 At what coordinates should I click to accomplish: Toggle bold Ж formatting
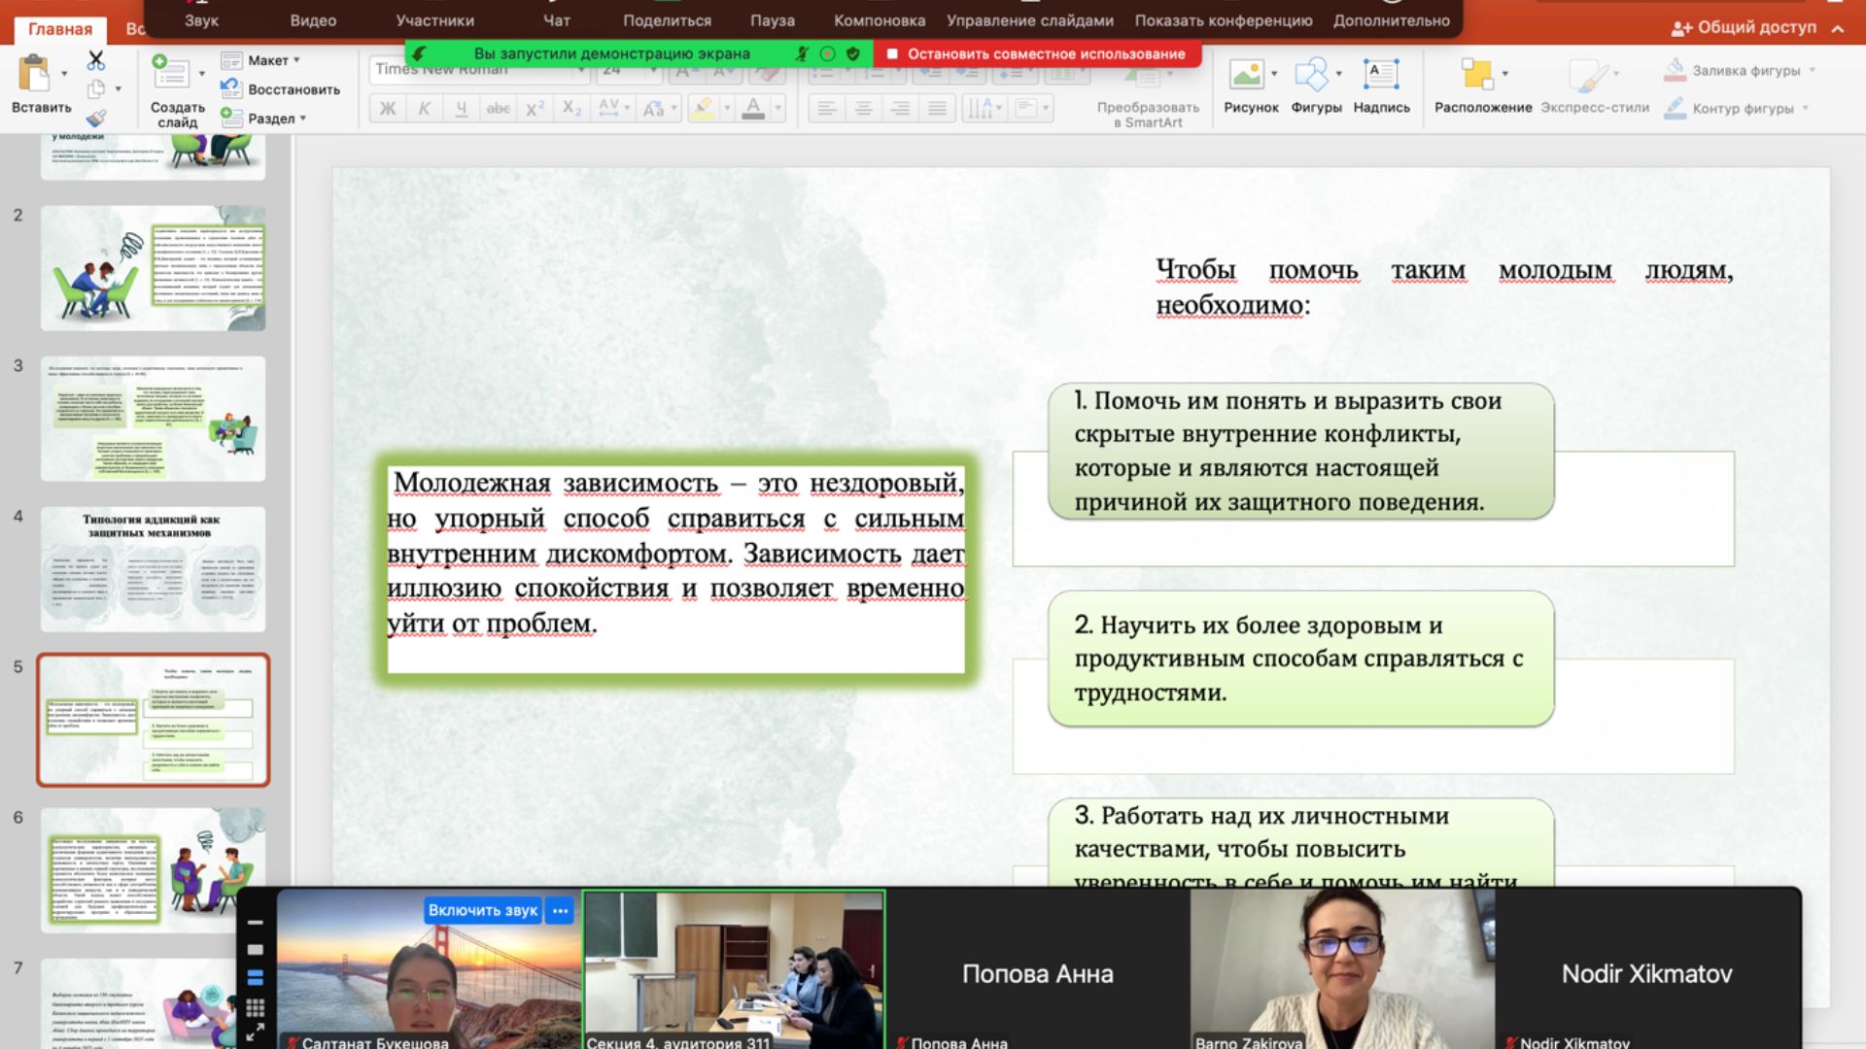click(x=387, y=109)
